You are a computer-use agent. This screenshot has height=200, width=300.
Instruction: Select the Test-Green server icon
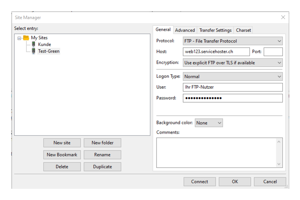click(34, 51)
